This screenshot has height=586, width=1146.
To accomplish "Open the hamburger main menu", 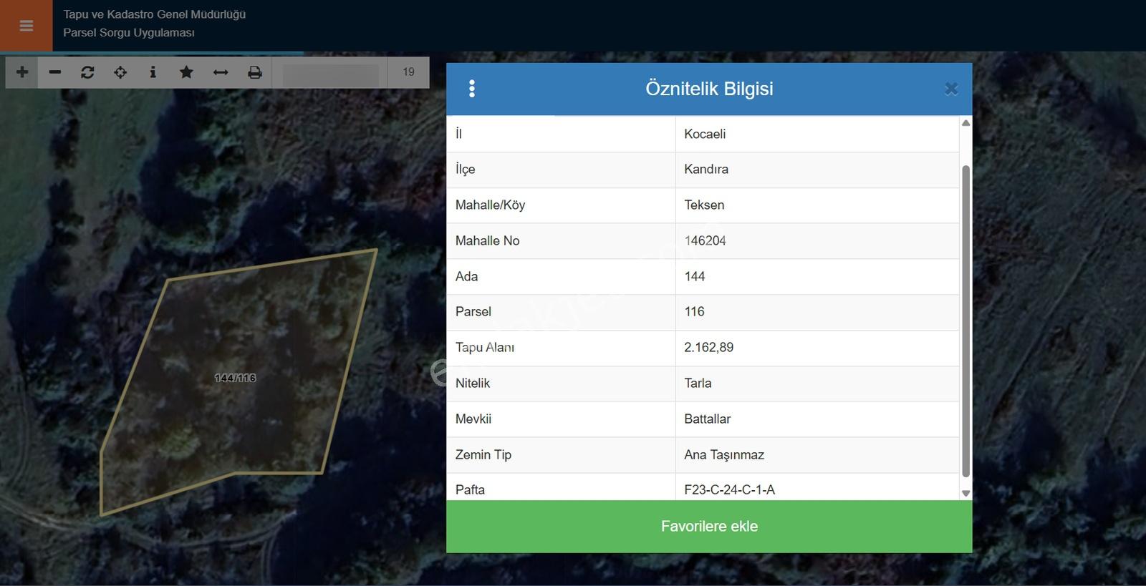I will tap(27, 26).
